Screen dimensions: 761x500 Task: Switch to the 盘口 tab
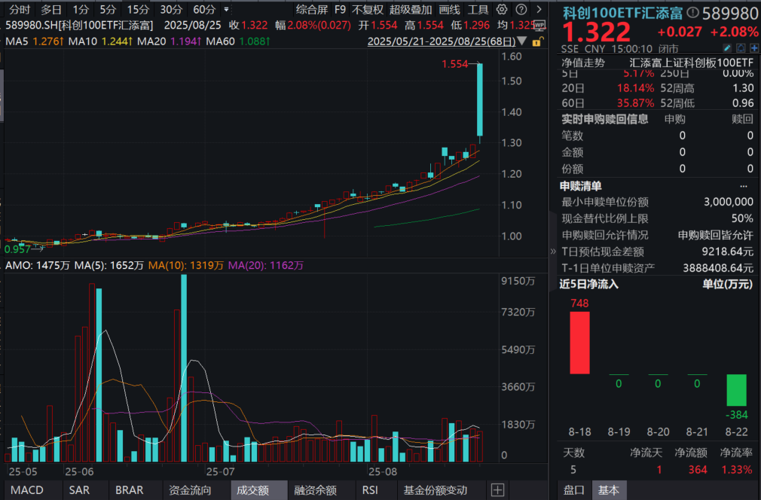(575, 489)
